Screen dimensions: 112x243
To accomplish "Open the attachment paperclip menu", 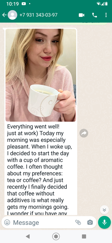I will 78,222.
